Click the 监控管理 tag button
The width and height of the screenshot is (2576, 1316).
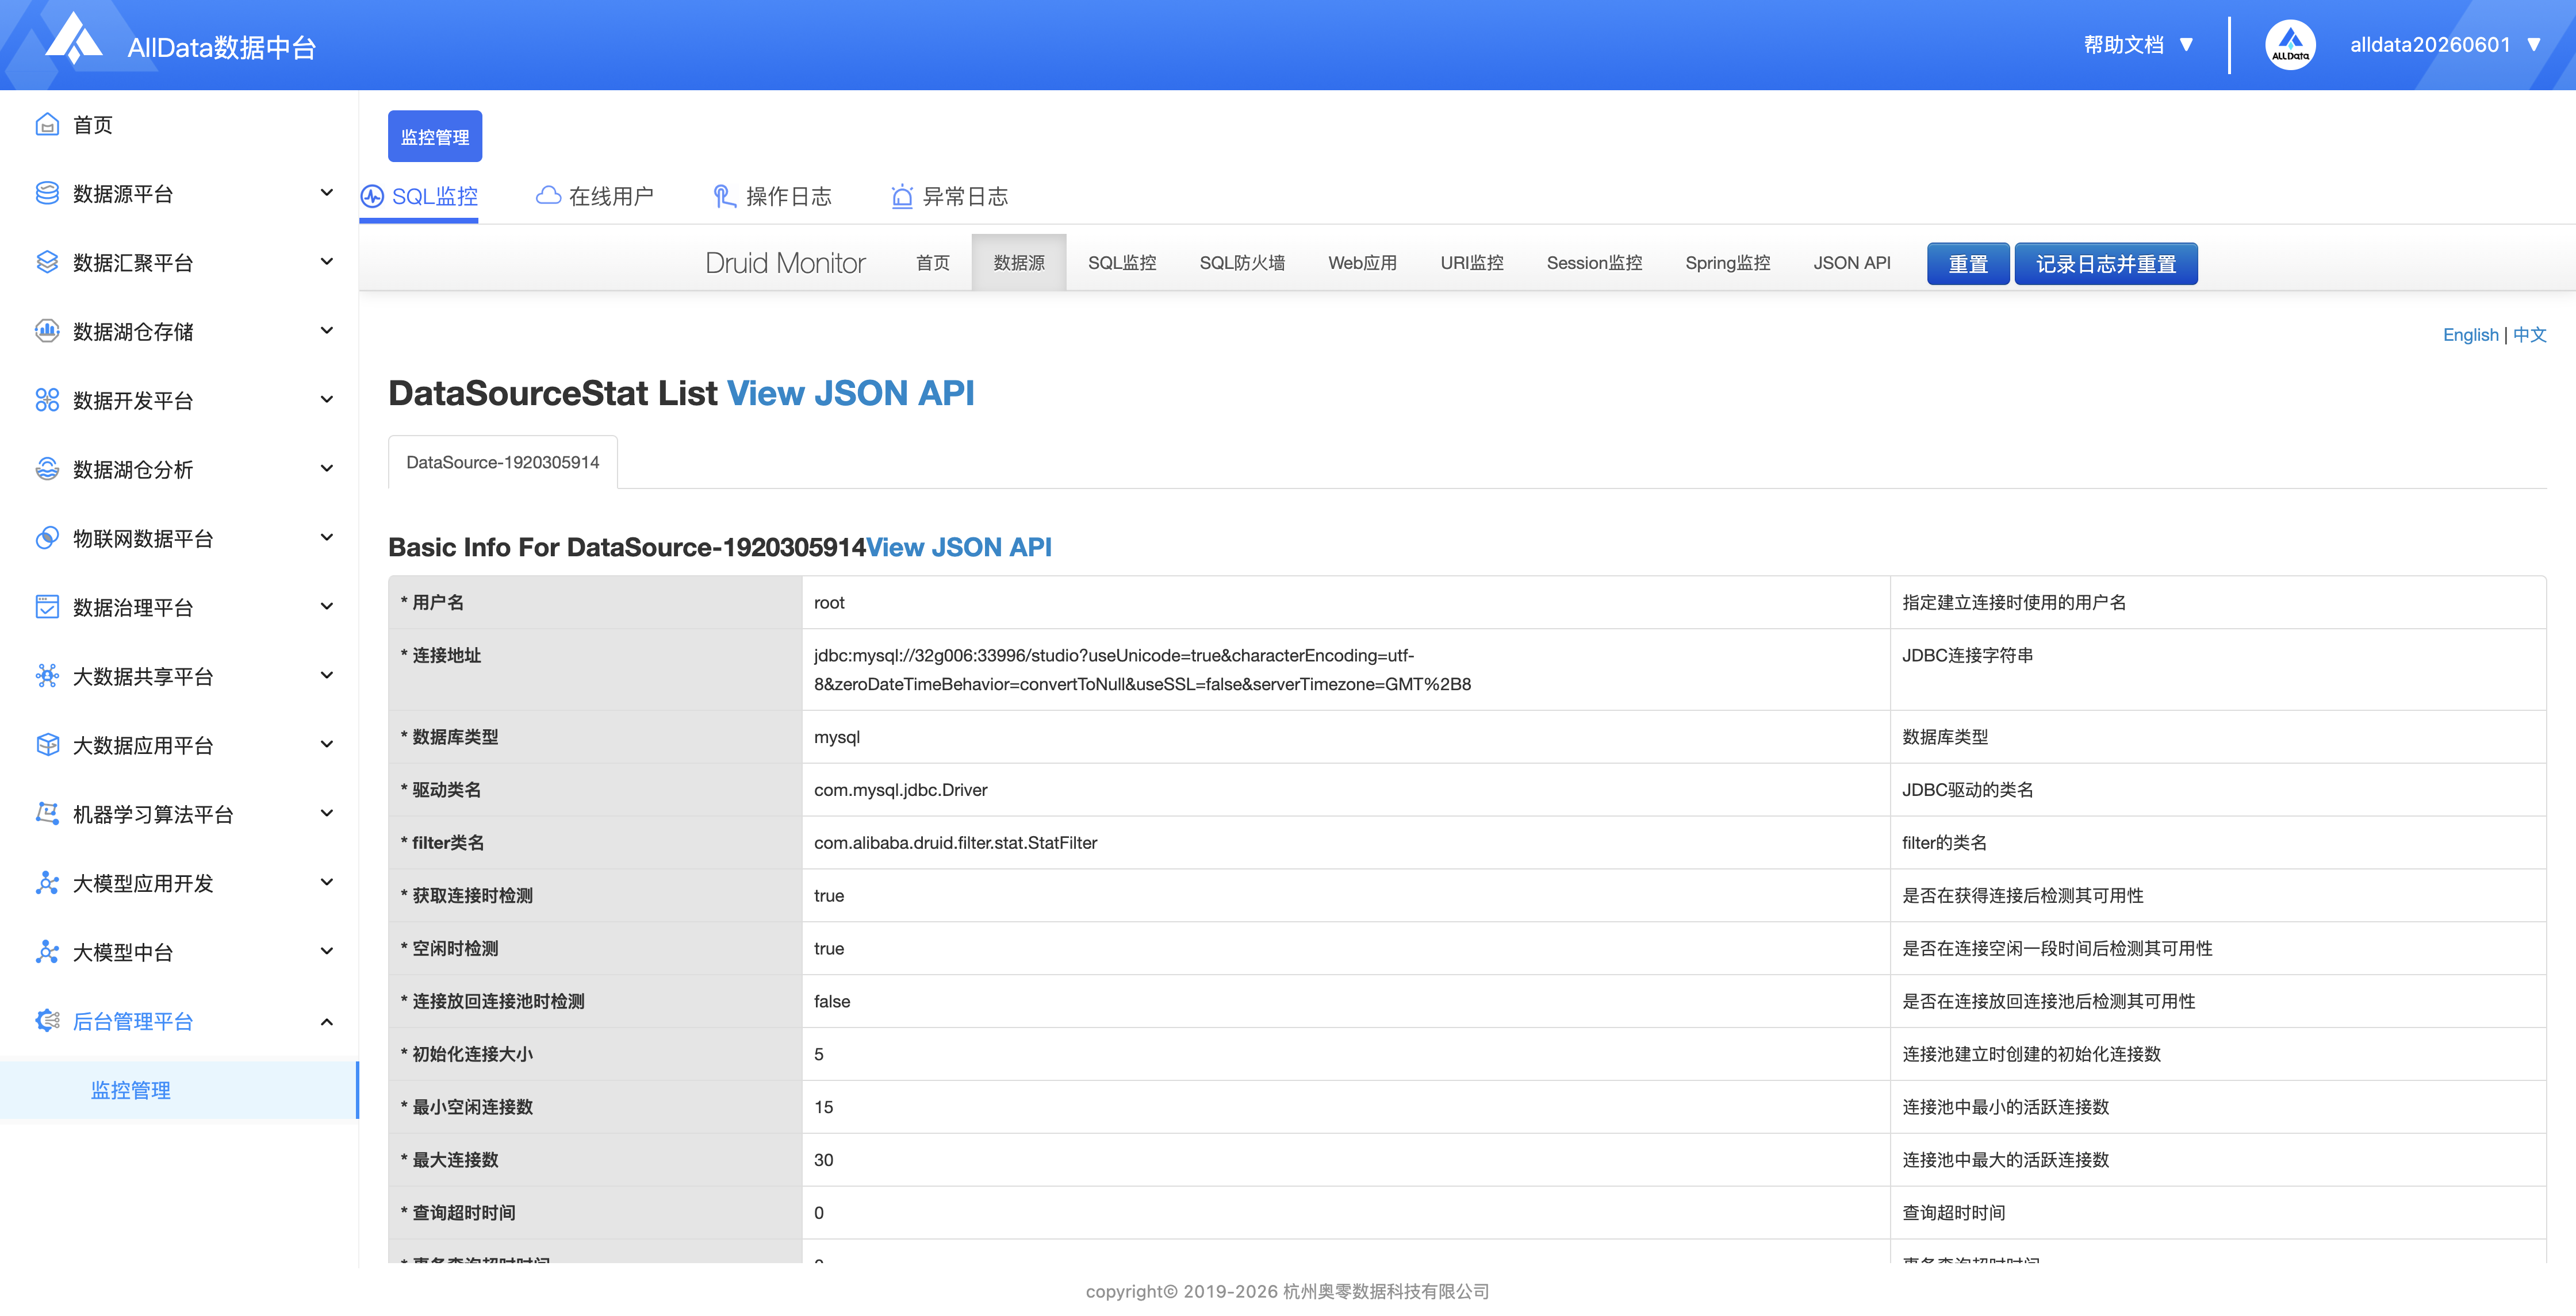(435, 137)
